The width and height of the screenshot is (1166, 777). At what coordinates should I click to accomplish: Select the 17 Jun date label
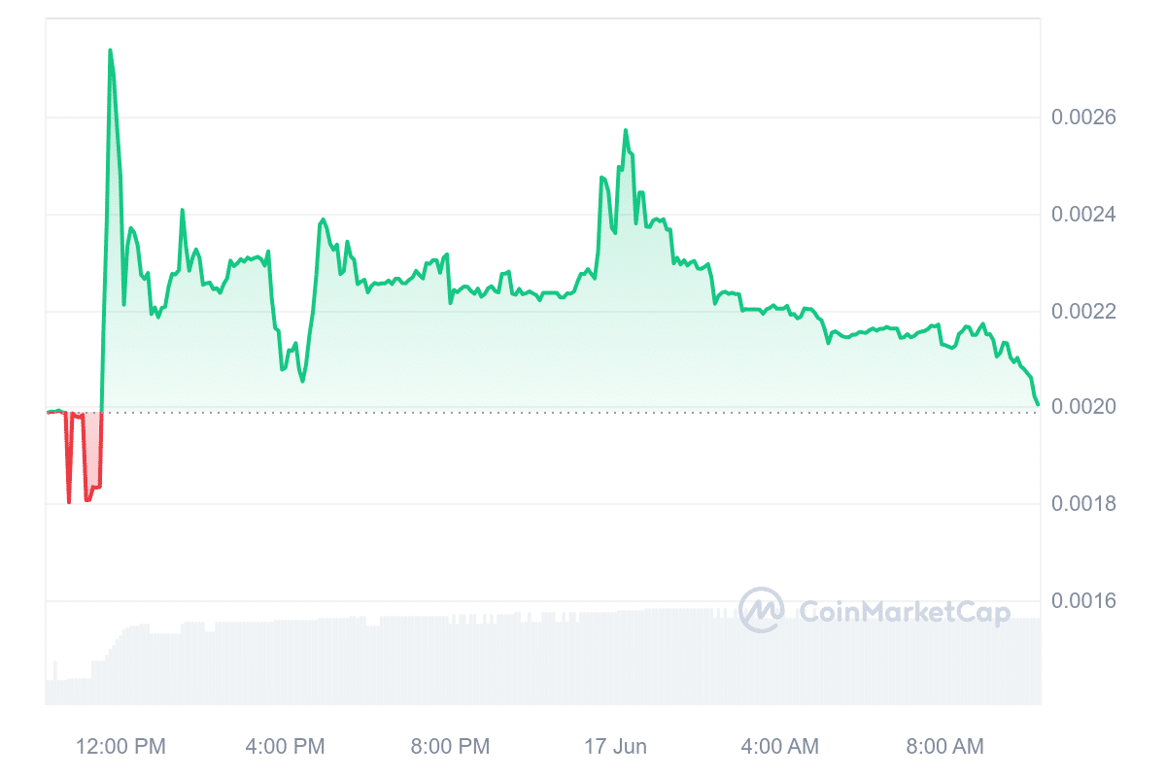pos(615,746)
